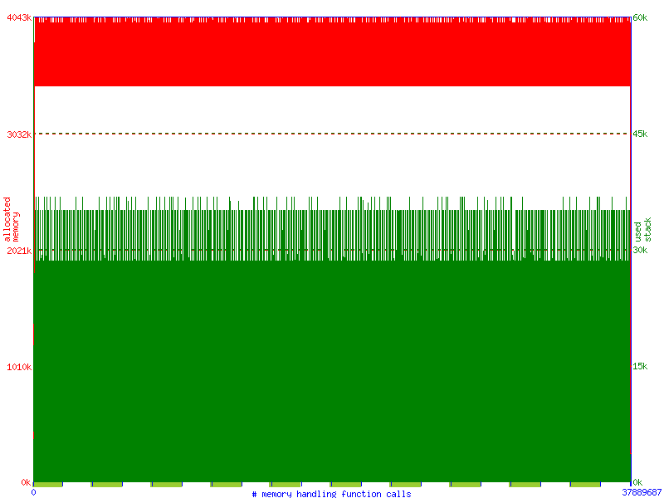664x498 pixels.
Task: Click the 0 x-axis start value
Action: click(x=33, y=492)
